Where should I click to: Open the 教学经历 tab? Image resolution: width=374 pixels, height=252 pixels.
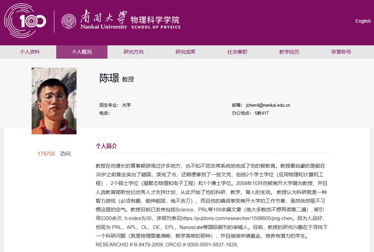coord(289,52)
